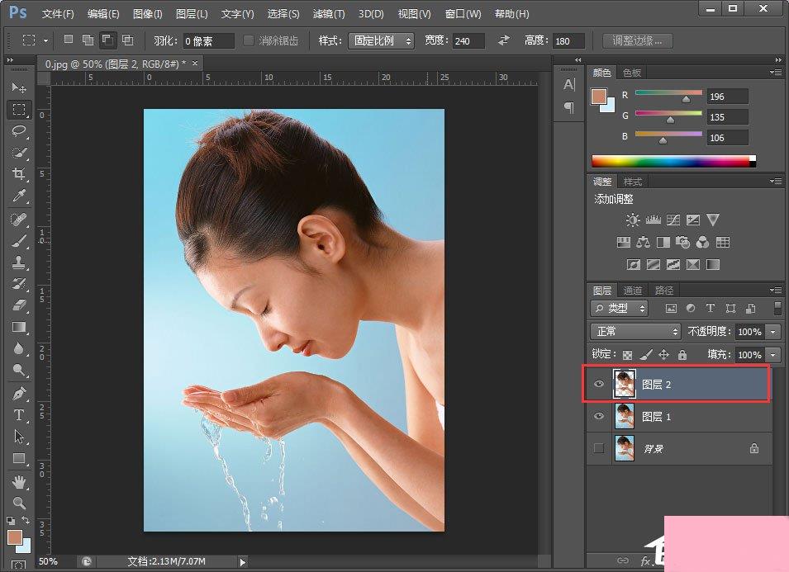Image resolution: width=789 pixels, height=572 pixels.
Task: Open the status bar info arrow
Action: coord(243,561)
